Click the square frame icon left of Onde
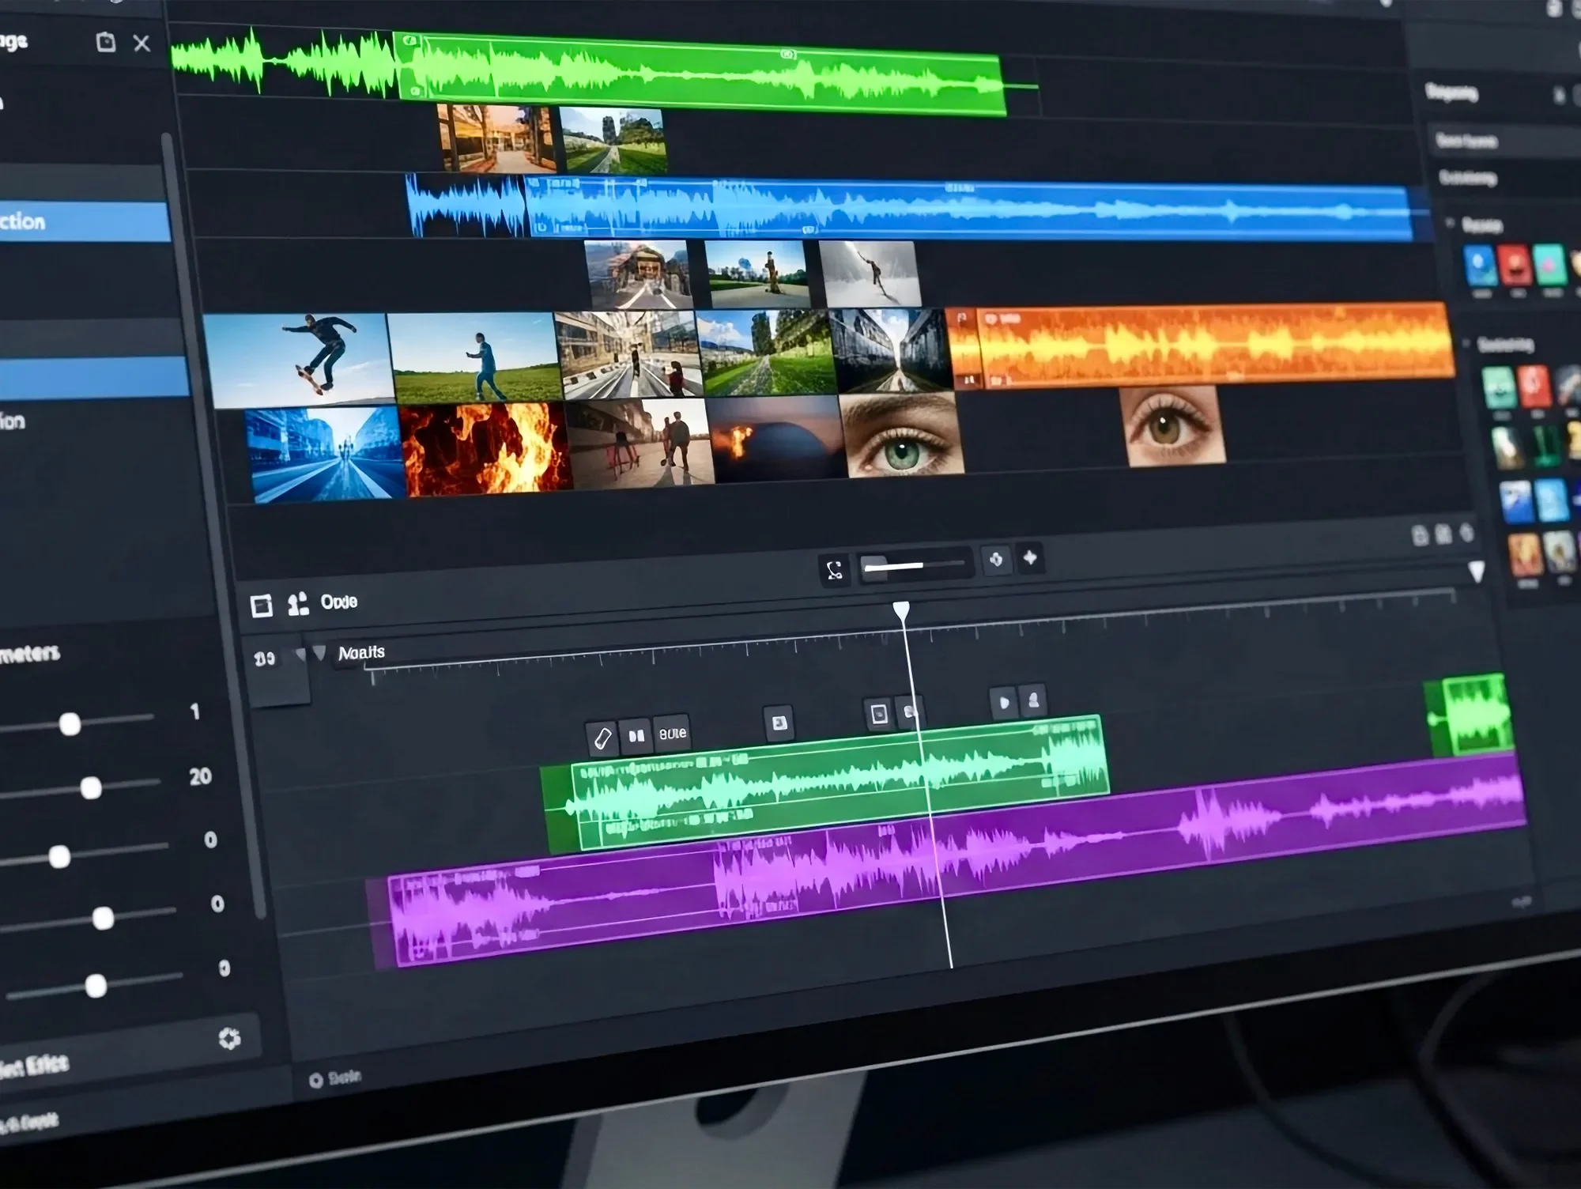 point(262,606)
